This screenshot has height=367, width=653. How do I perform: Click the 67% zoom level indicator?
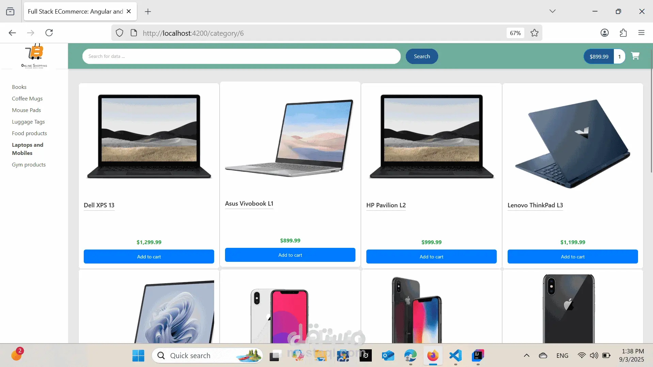tap(515, 33)
